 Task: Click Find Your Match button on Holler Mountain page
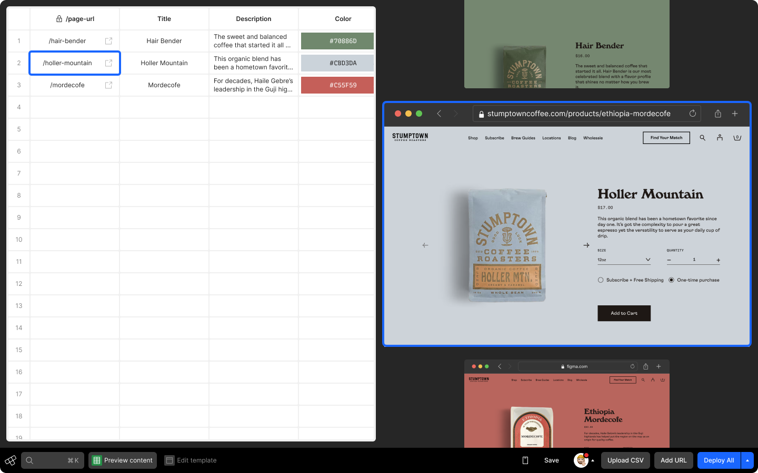tap(666, 138)
